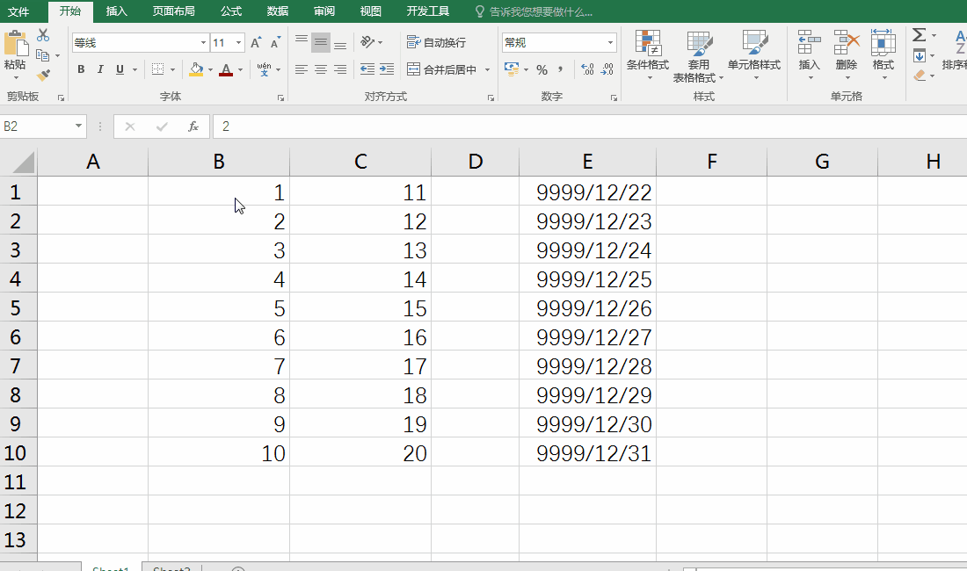Switch to the 审阅 tab
The image size is (967, 571).
pyautogui.click(x=324, y=11)
